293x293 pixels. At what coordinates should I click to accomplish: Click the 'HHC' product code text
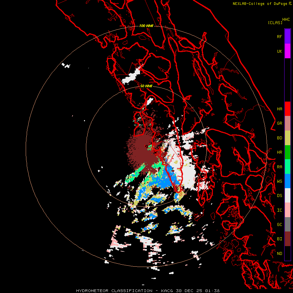286,20
